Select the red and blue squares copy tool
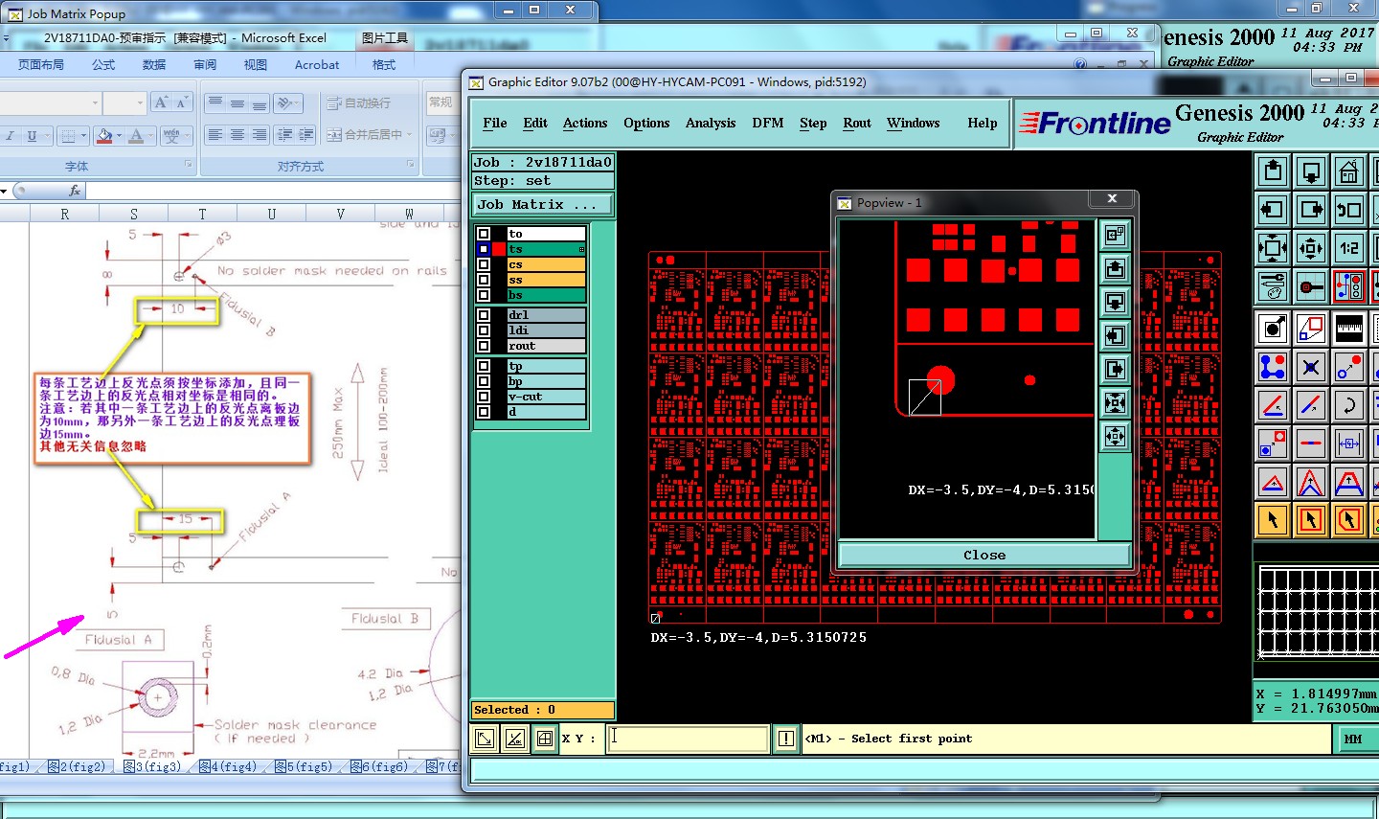The image size is (1379, 819). coord(1310,329)
